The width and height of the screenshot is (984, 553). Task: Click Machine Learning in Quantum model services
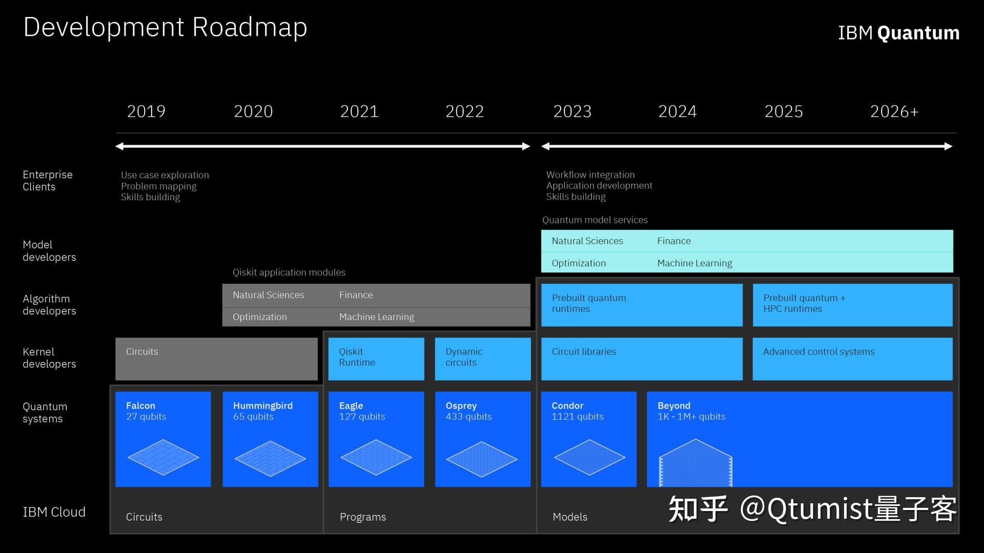coord(694,263)
